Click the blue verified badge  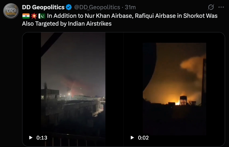click(x=69, y=7)
